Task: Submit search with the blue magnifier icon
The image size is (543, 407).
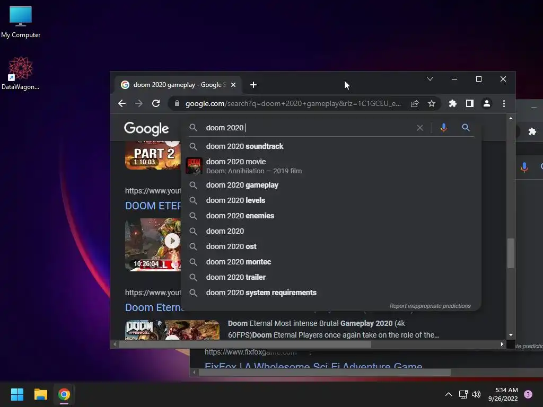Action: point(466,128)
